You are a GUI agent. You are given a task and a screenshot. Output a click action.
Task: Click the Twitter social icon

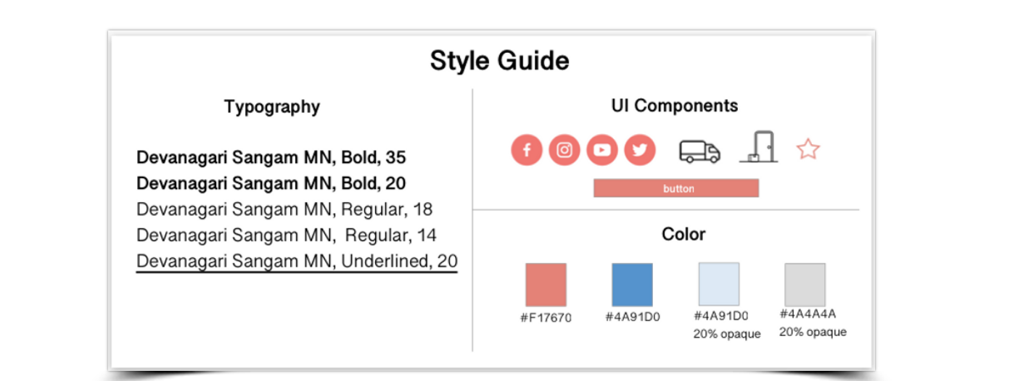pyautogui.click(x=640, y=151)
